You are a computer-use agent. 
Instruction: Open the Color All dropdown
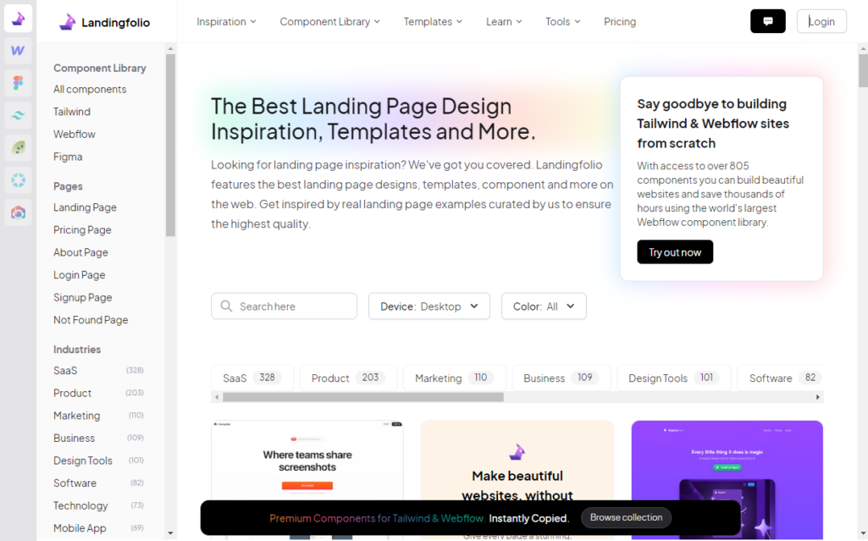click(x=544, y=306)
